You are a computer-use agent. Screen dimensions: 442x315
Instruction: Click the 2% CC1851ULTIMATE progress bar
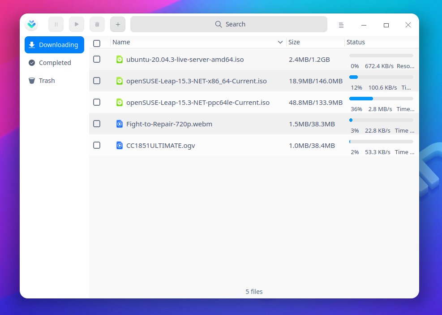click(381, 142)
